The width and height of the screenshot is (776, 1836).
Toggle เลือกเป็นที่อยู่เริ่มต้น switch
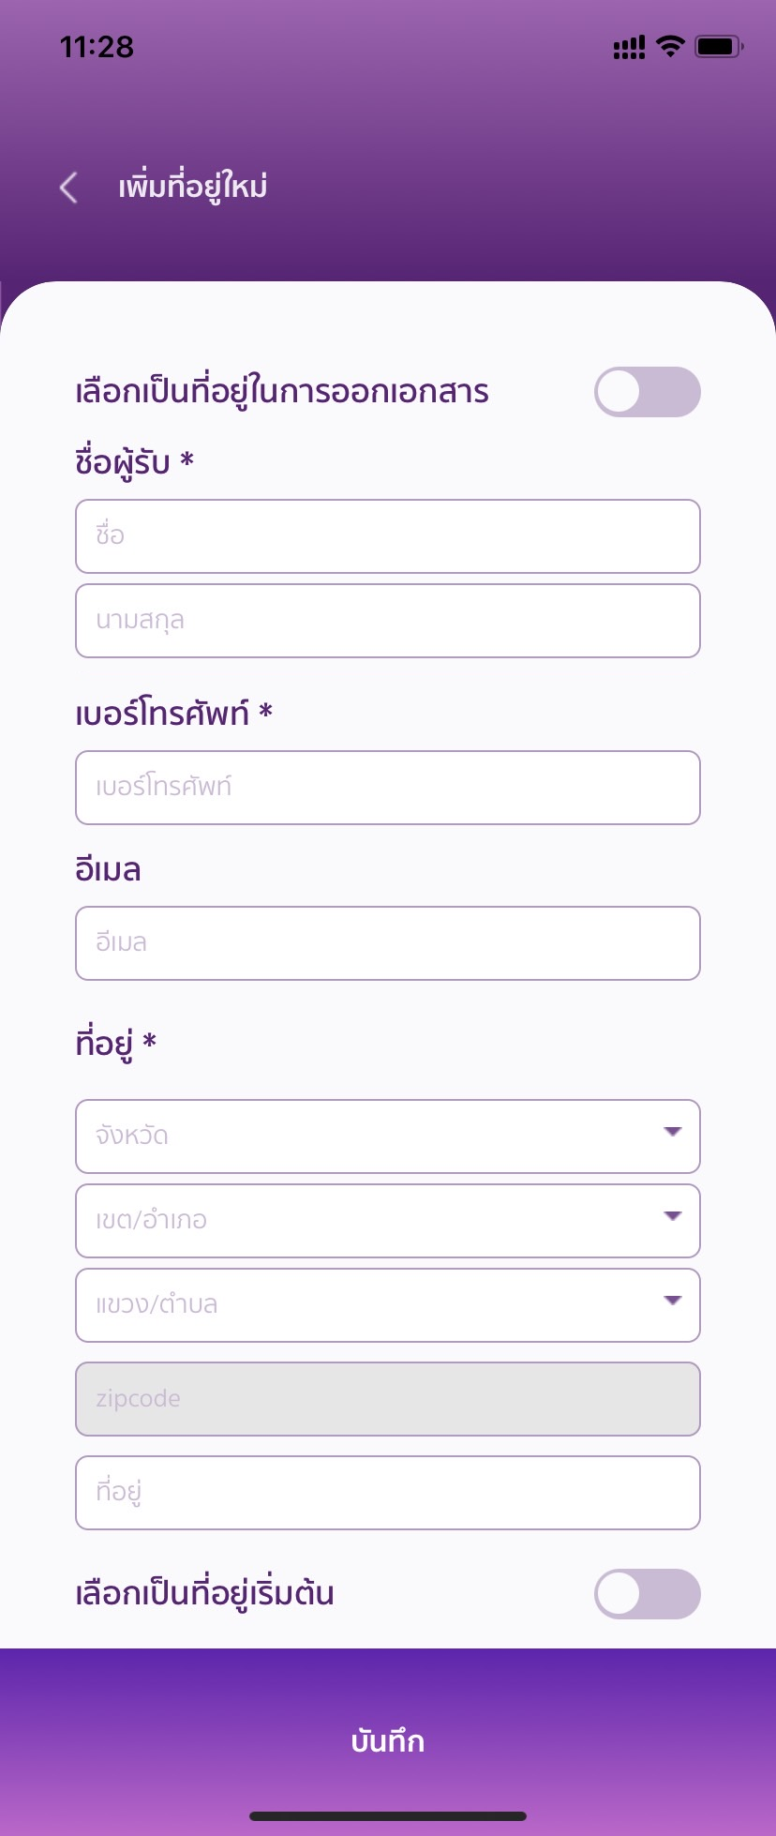click(x=647, y=1594)
